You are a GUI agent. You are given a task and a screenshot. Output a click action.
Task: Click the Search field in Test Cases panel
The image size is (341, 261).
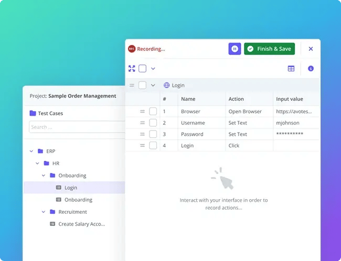(x=77, y=127)
